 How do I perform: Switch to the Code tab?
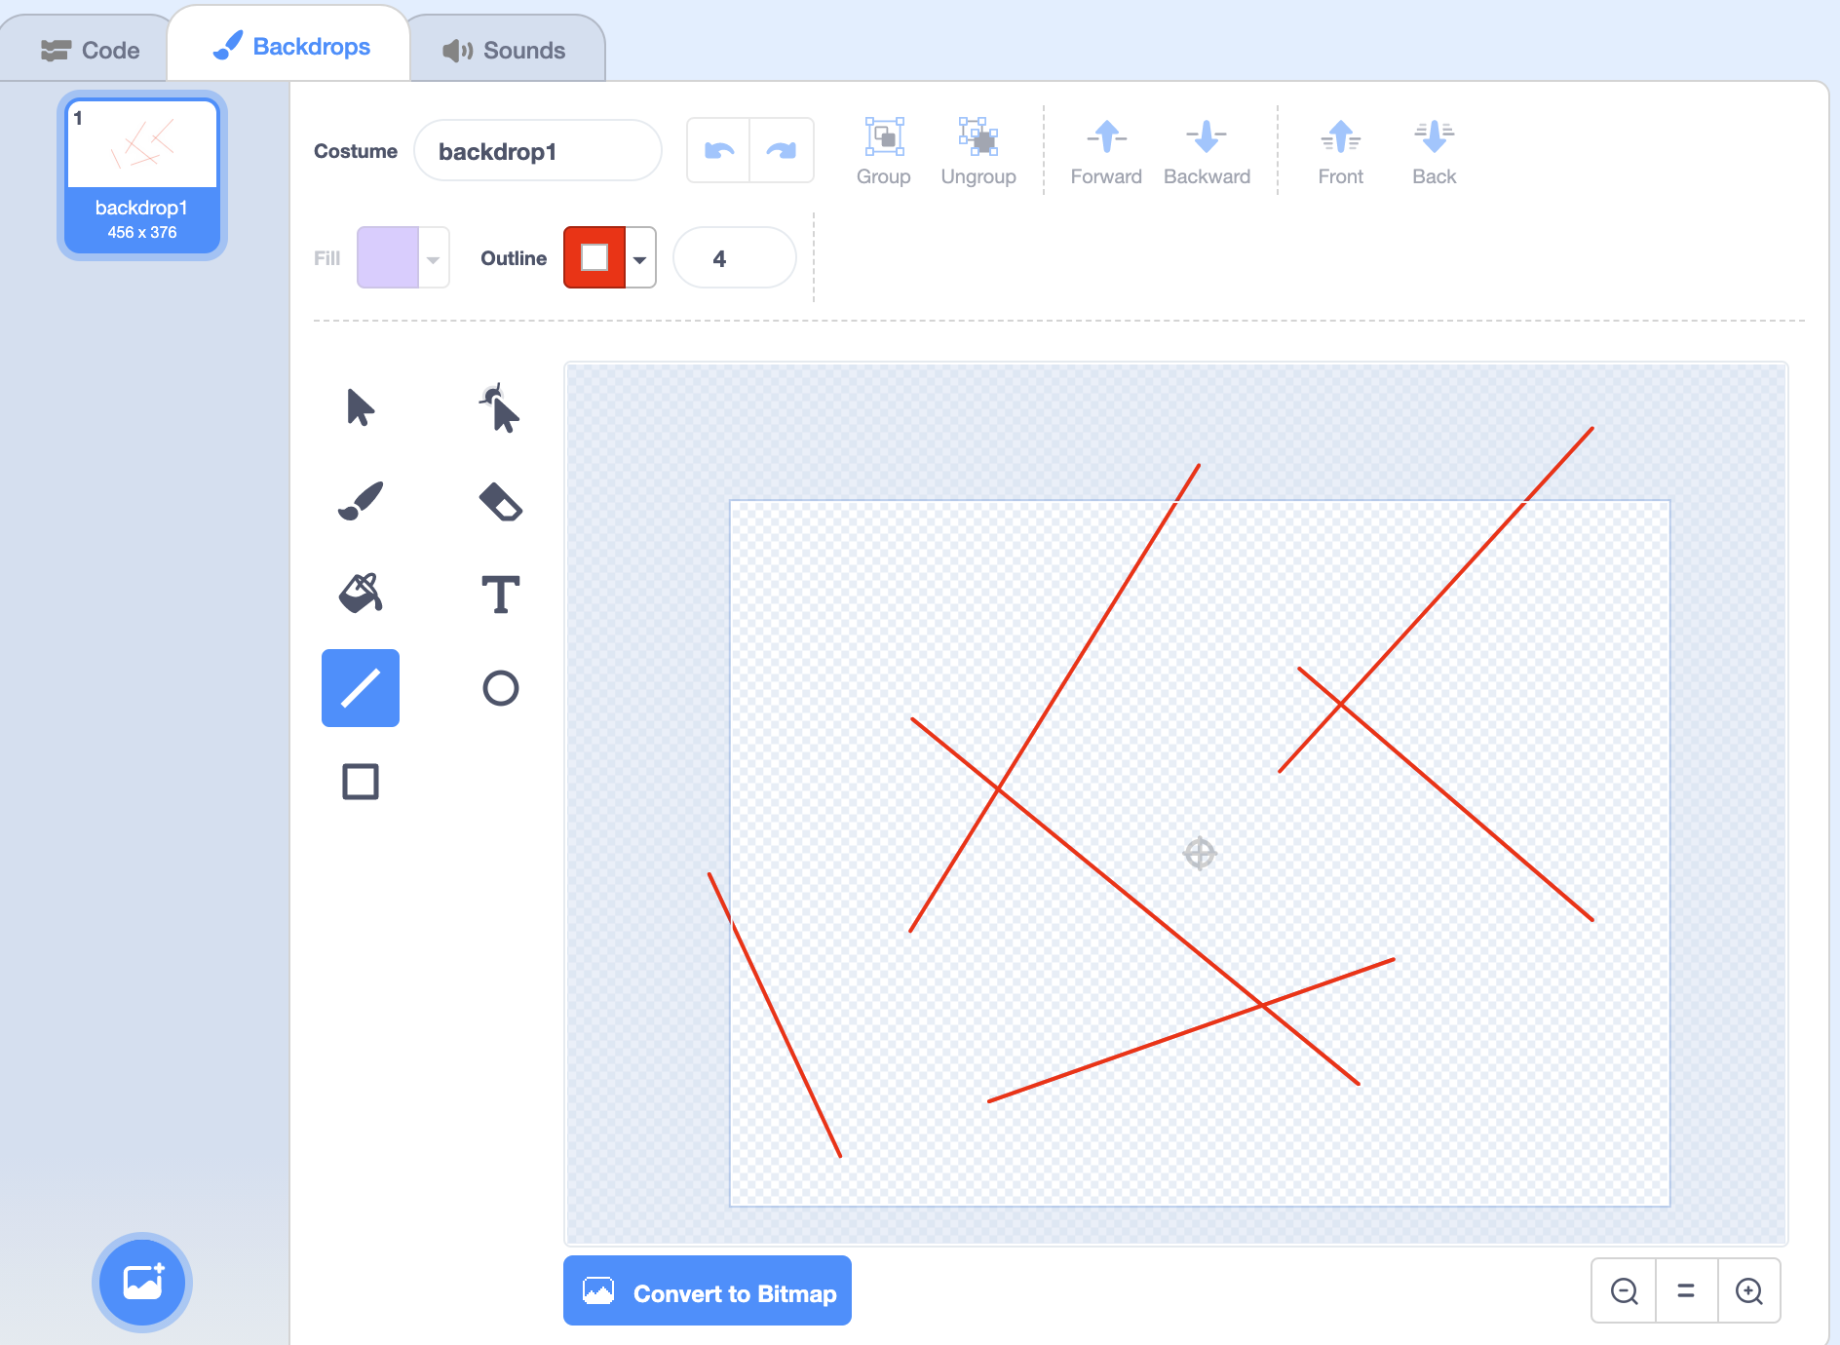[91, 50]
